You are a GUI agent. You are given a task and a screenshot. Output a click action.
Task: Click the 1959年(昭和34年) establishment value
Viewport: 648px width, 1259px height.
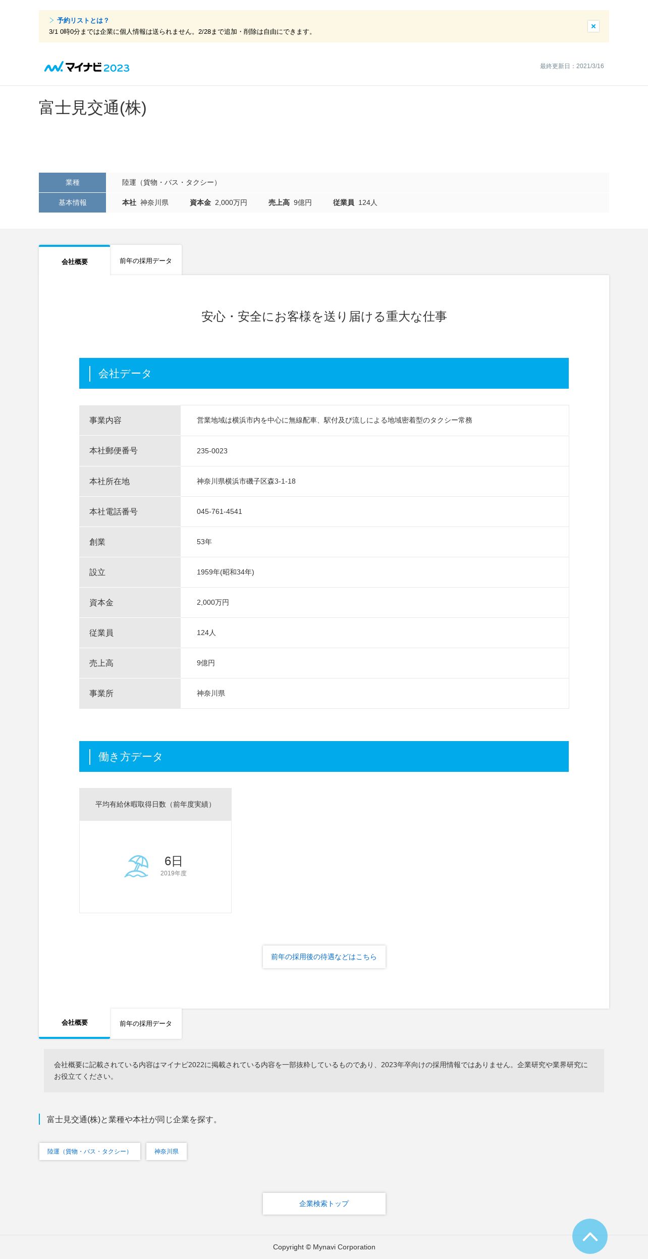pyautogui.click(x=226, y=572)
